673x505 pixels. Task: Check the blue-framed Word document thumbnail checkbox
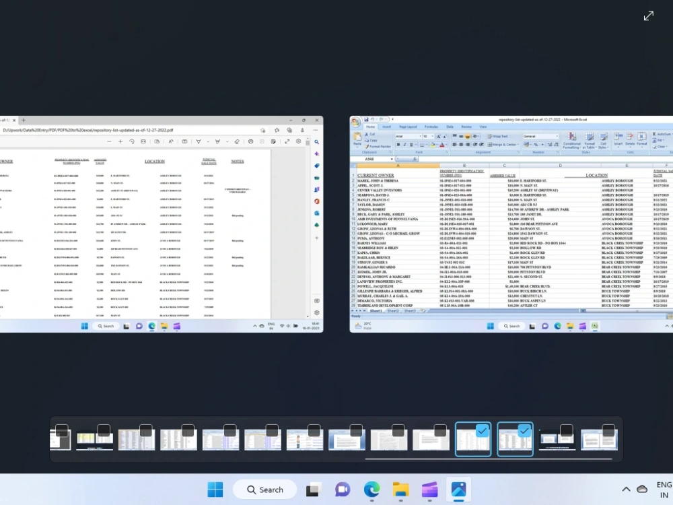point(356,430)
